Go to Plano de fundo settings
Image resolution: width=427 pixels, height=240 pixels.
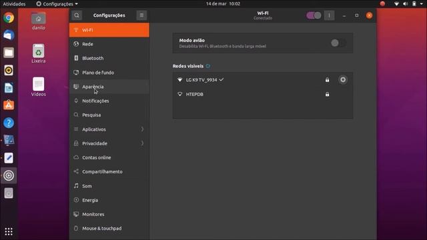(x=109, y=73)
